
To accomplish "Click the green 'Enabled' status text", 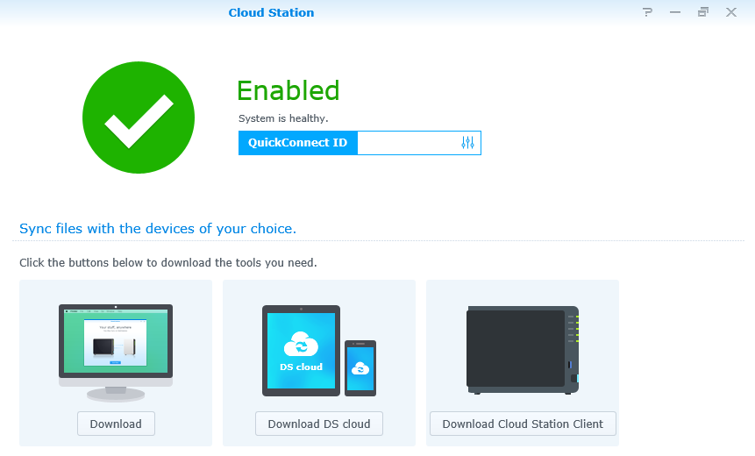I will pos(288,90).
